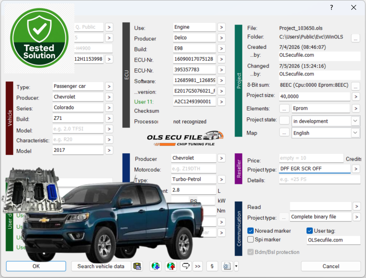Open dropdown arrow beside document settings icon
This screenshot has height=278, width=366.
click(x=236, y=266)
